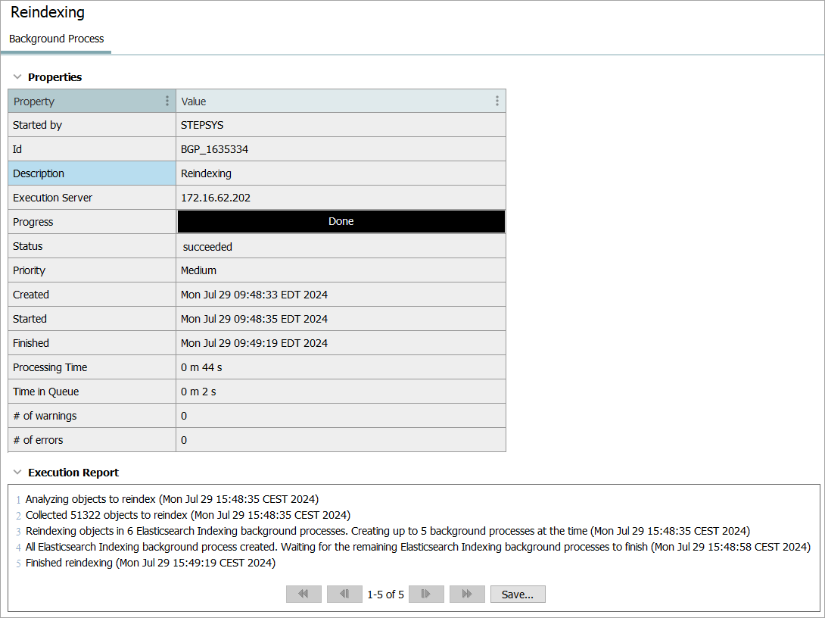The width and height of the screenshot is (825, 618).
Task: Click the succeeded status value
Action: click(x=207, y=246)
